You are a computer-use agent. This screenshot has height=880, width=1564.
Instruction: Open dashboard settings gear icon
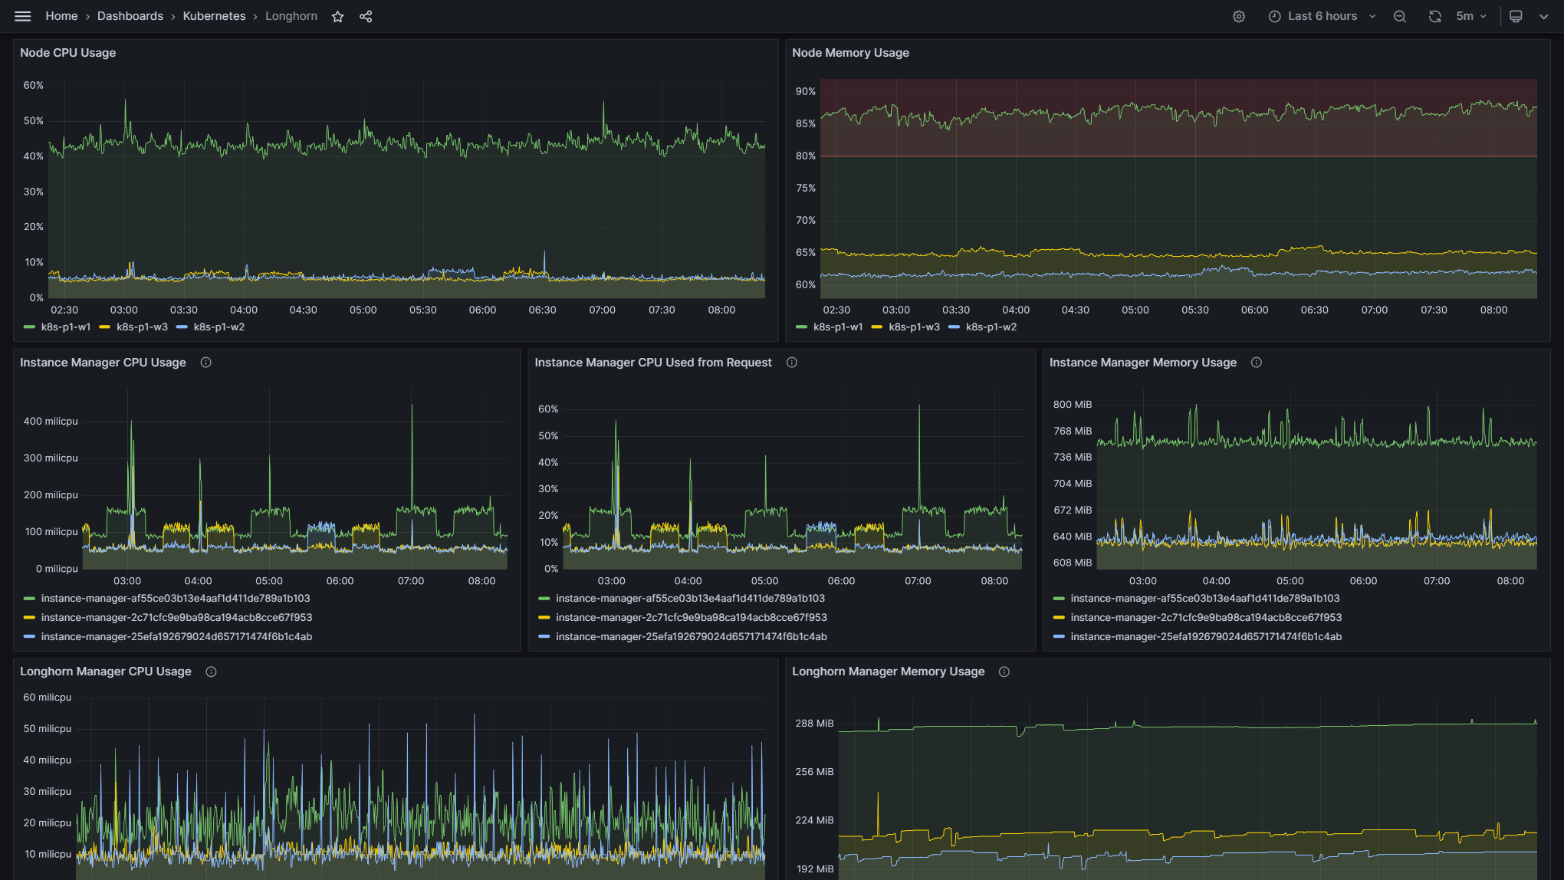[x=1239, y=16]
